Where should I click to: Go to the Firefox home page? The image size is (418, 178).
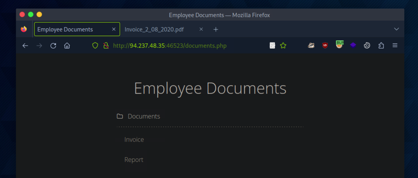(67, 46)
